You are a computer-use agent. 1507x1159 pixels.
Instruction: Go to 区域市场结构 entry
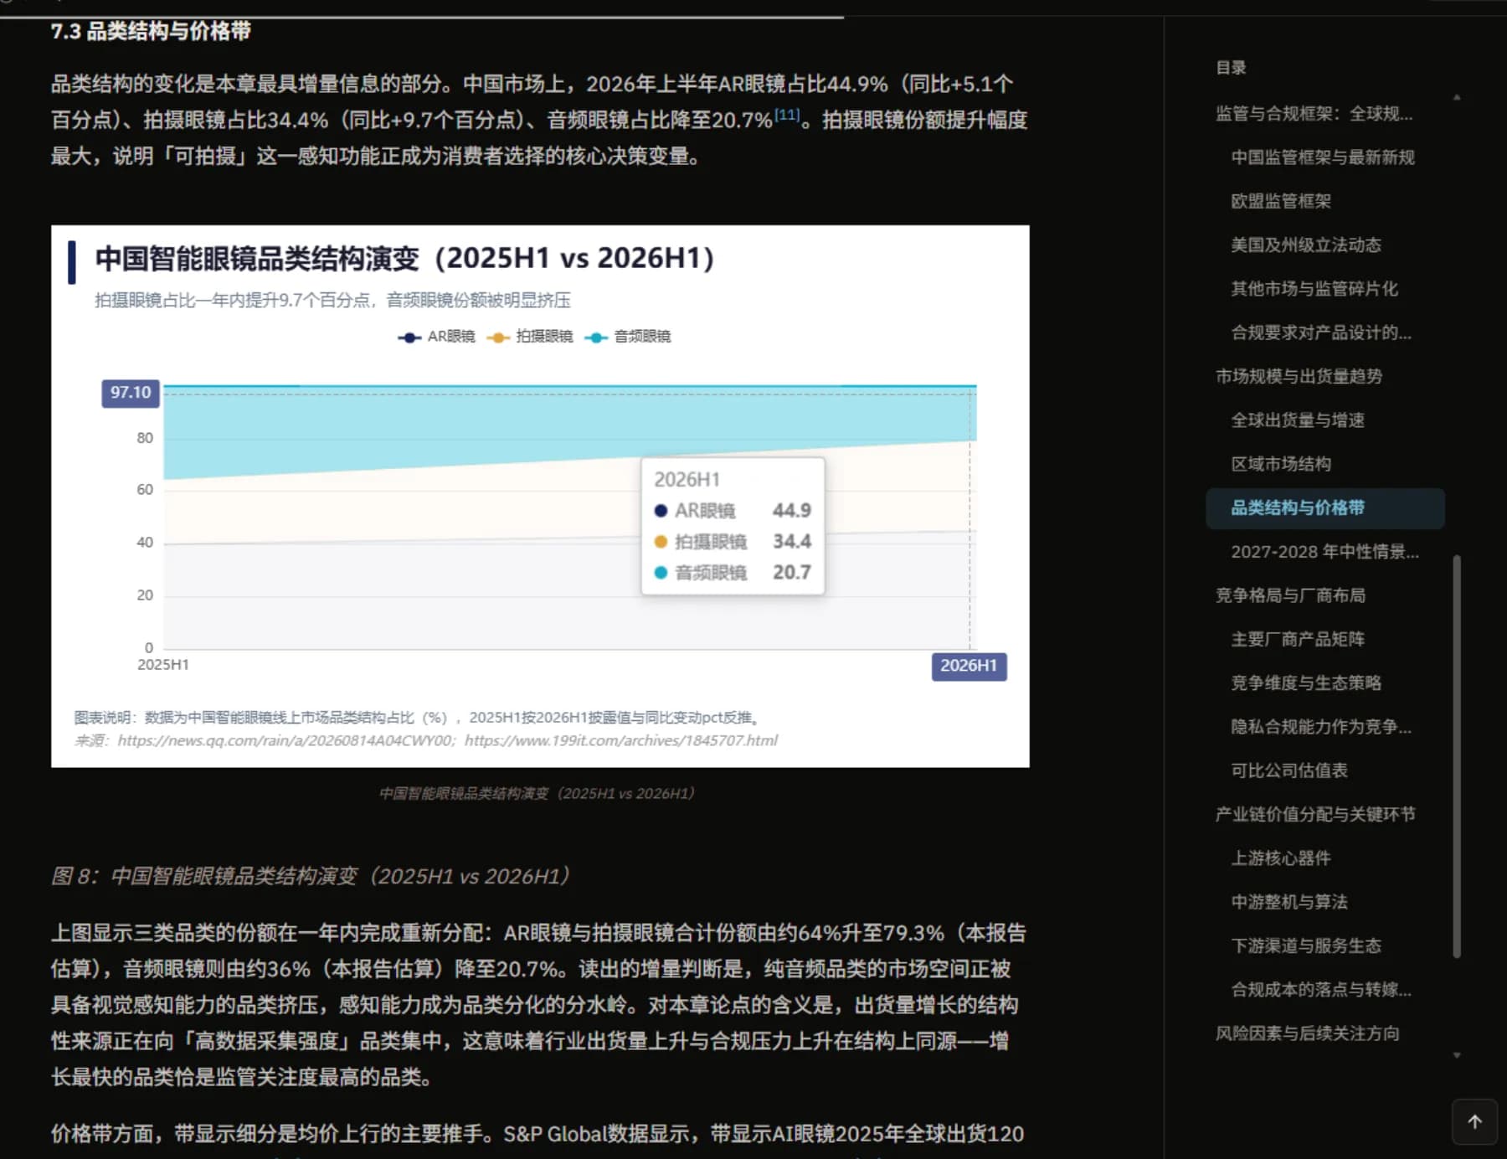pos(1281,464)
